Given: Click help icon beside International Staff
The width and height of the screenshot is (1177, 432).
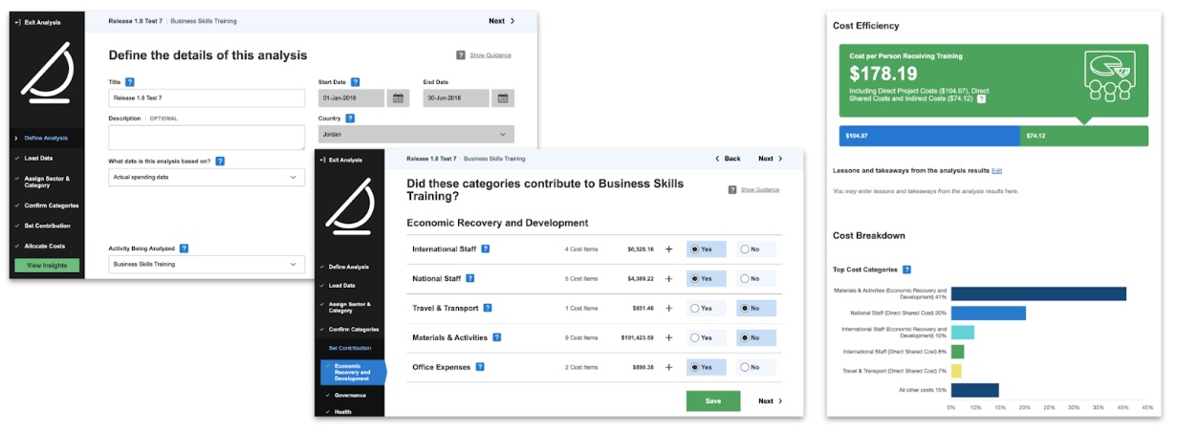Looking at the screenshot, I should tap(486, 249).
